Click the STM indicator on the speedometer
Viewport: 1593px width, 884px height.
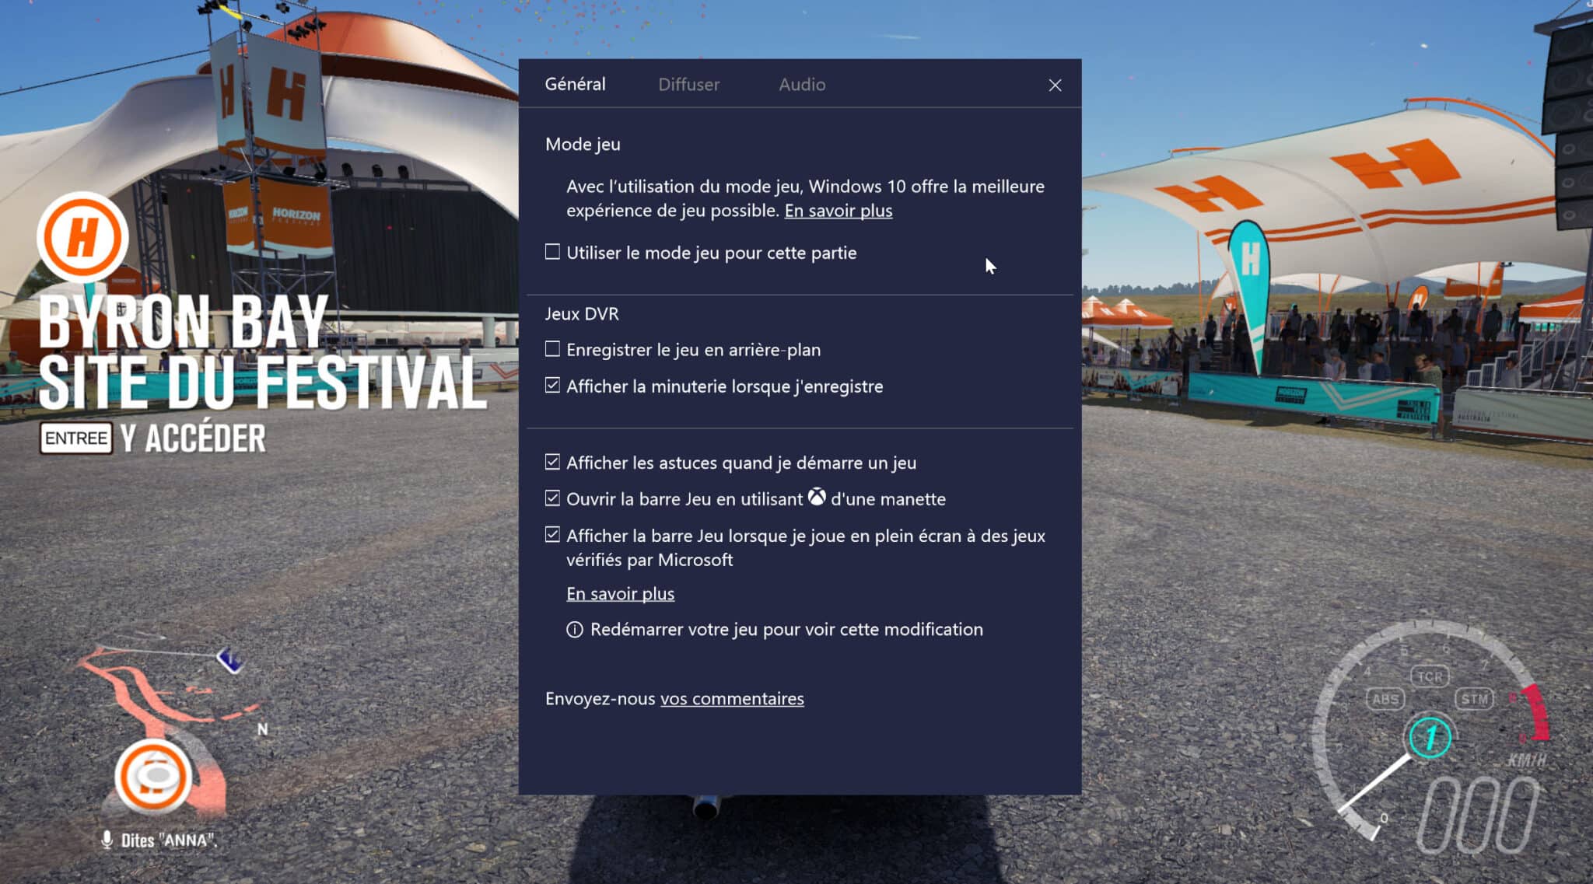1474,698
